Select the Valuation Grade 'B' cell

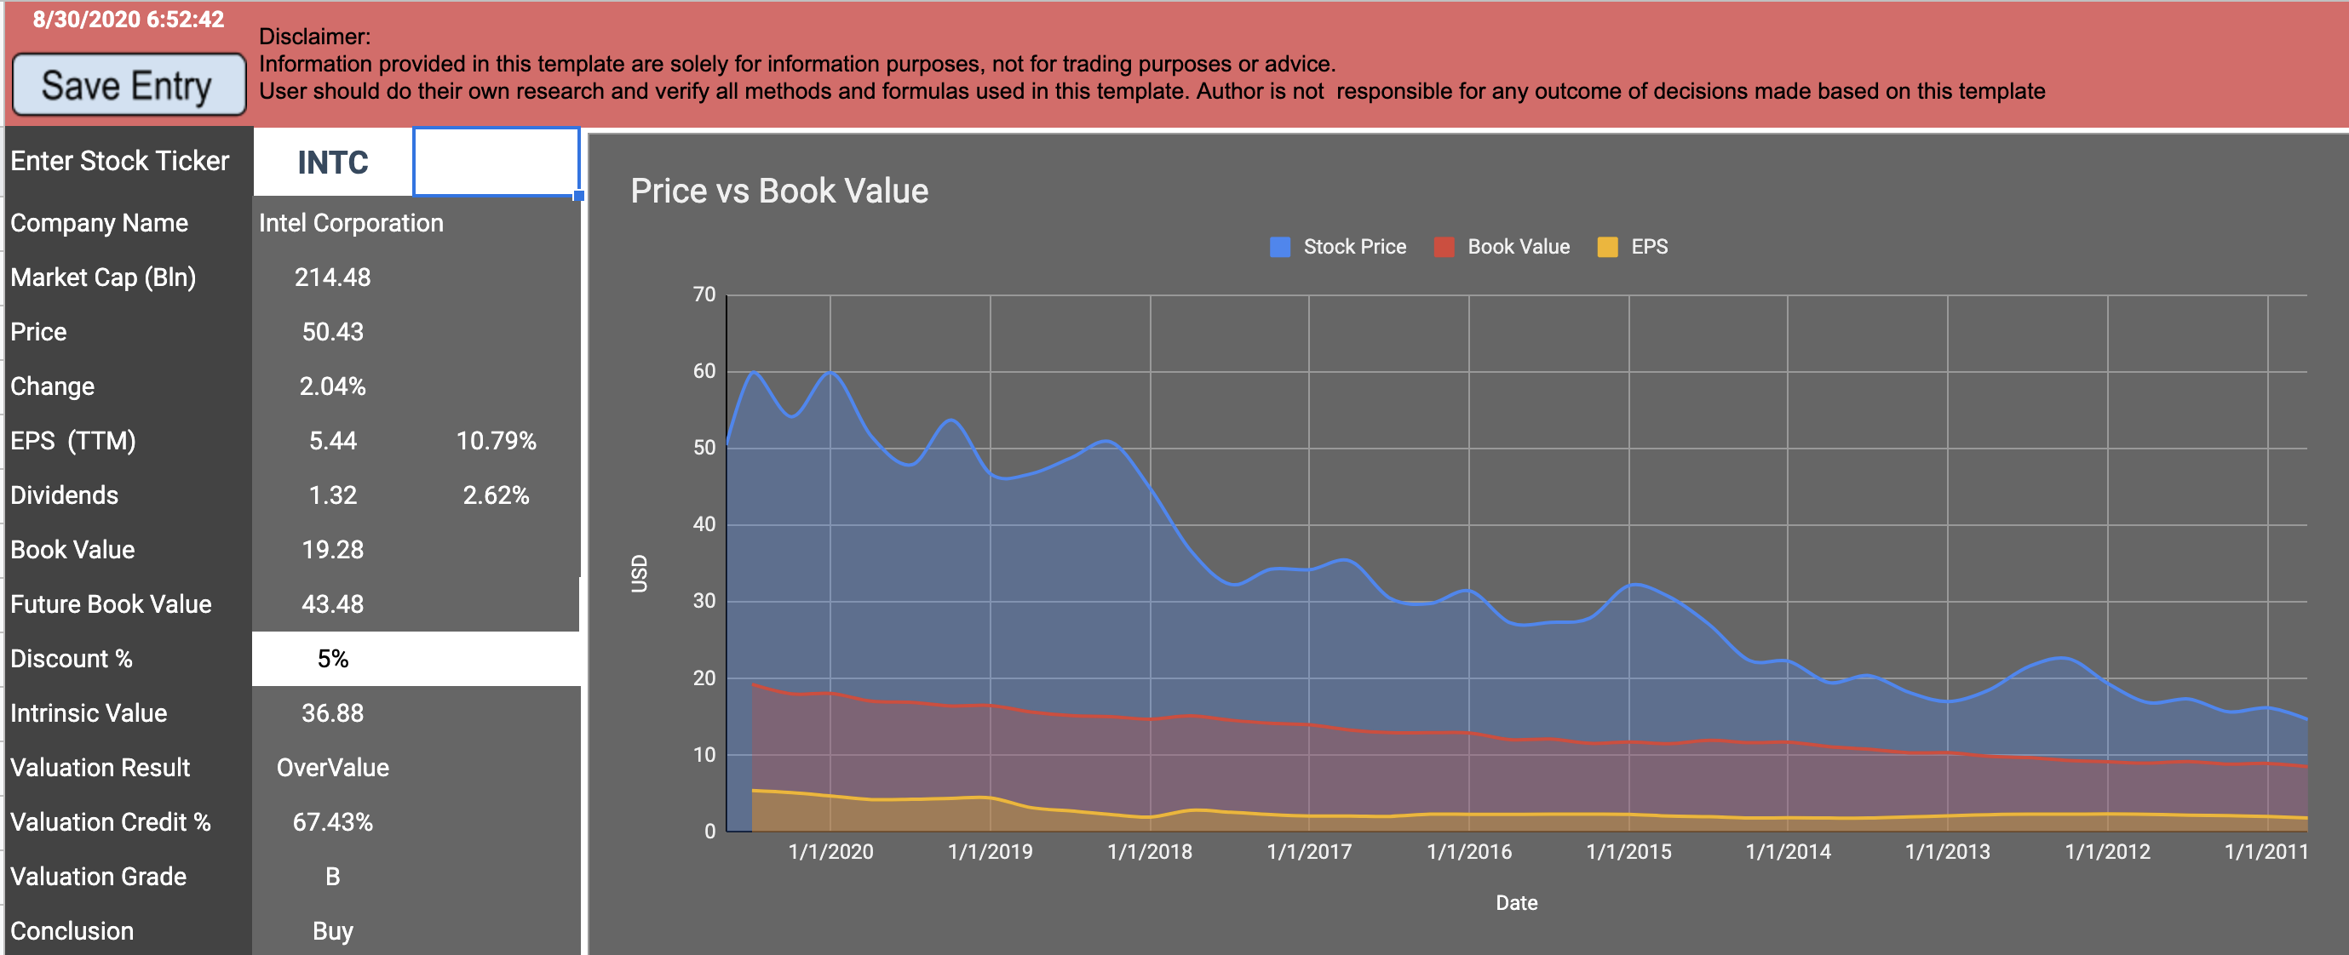(x=333, y=877)
